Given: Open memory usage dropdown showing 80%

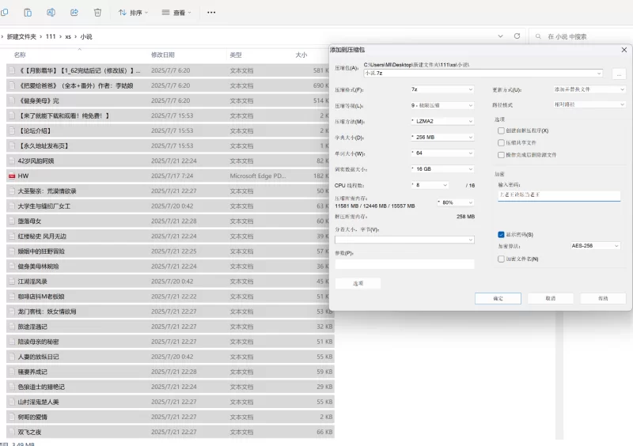Looking at the screenshot, I should [x=456, y=202].
